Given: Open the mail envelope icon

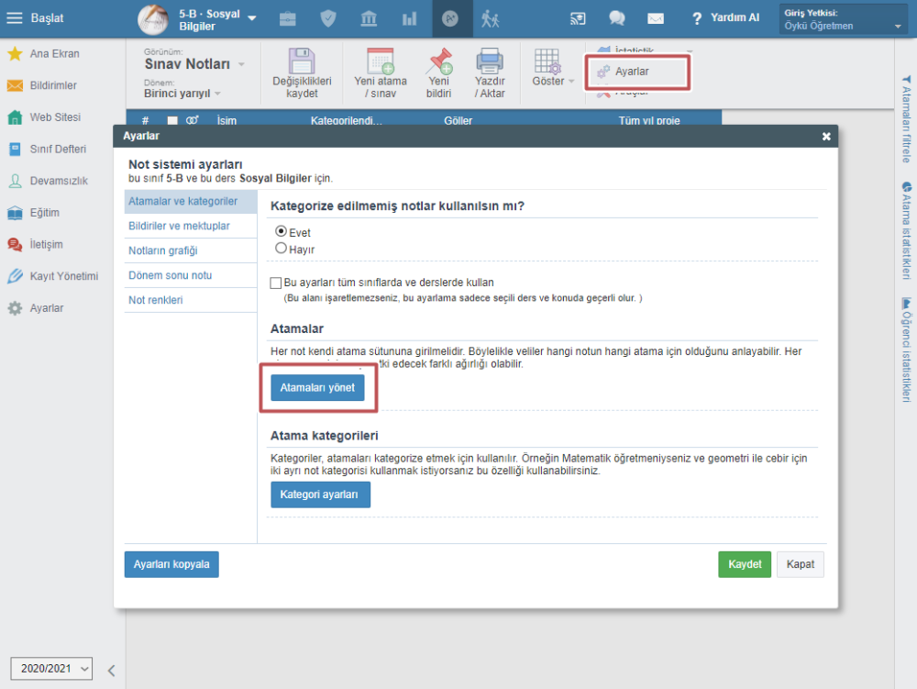Looking at the screenshot, I should click(656, 18).
